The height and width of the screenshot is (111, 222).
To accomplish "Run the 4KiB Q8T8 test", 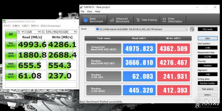I will click(x=11, y=55).
